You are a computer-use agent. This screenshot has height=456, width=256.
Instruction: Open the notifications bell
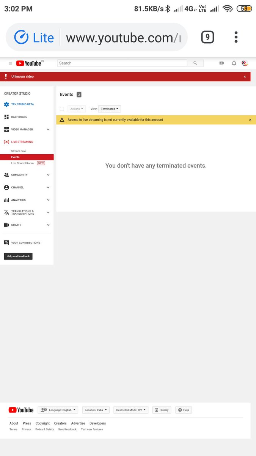tap(234, 63)
